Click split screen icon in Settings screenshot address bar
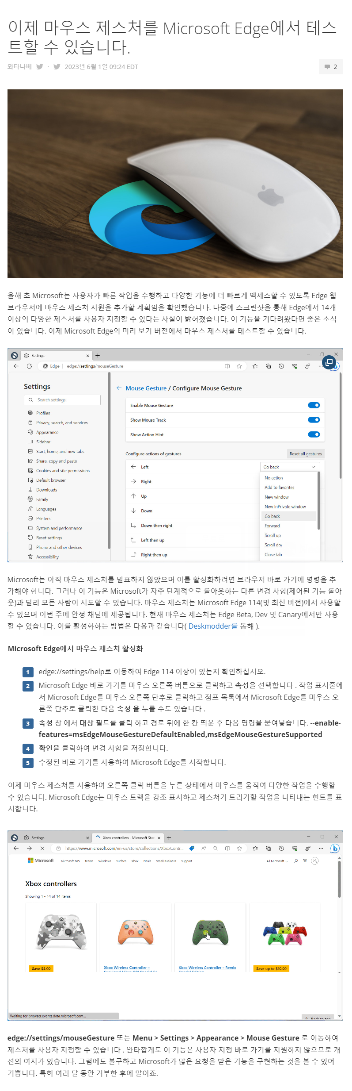The height and width of the screenshot is (1091, 352). tap(227, 366)
